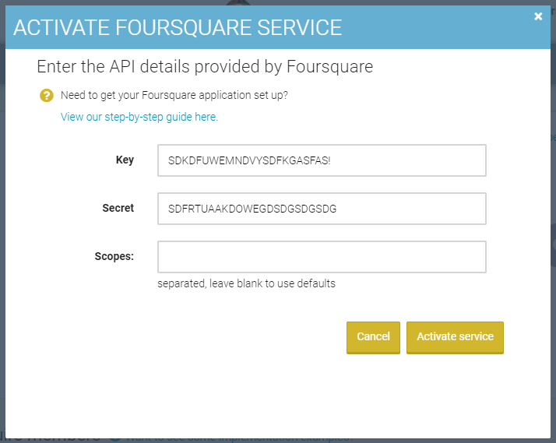Click the yellow question mark help icon
The image size is (556, 443).
click(47, 95)
